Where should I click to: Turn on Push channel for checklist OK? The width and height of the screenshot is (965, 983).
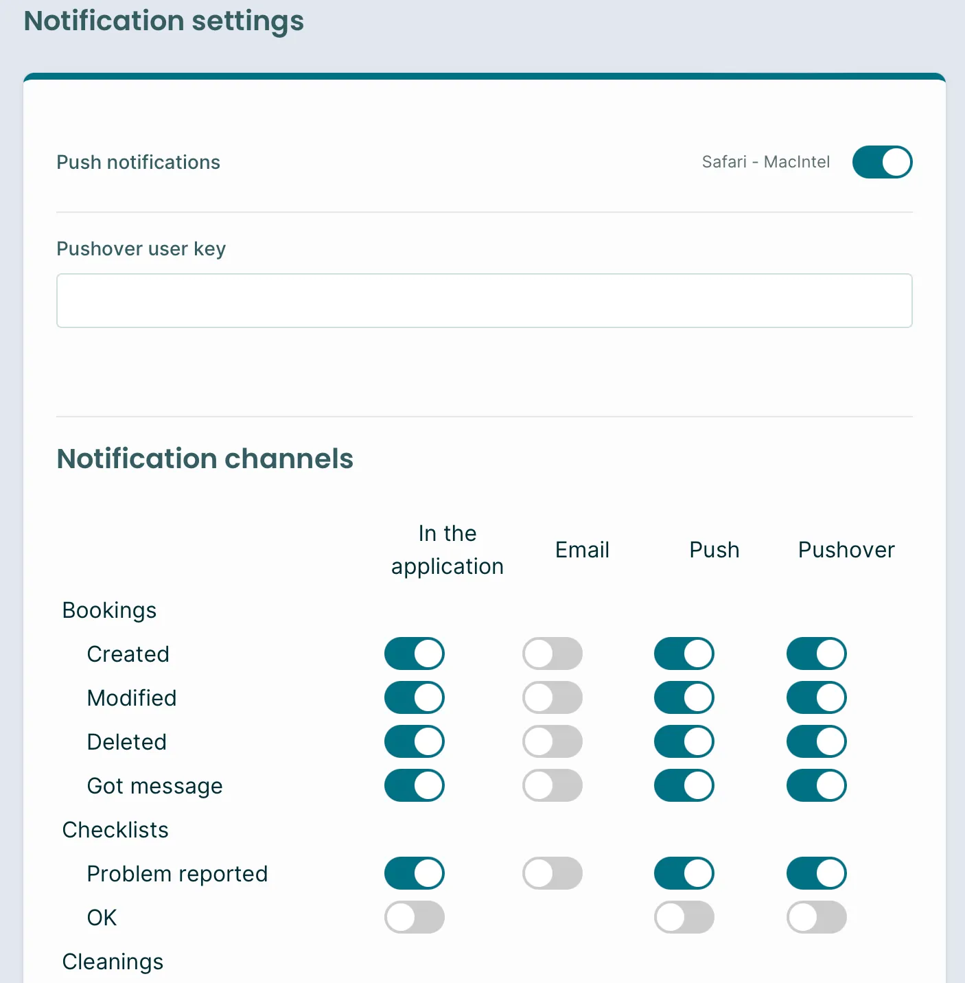[x=684, y=917]
